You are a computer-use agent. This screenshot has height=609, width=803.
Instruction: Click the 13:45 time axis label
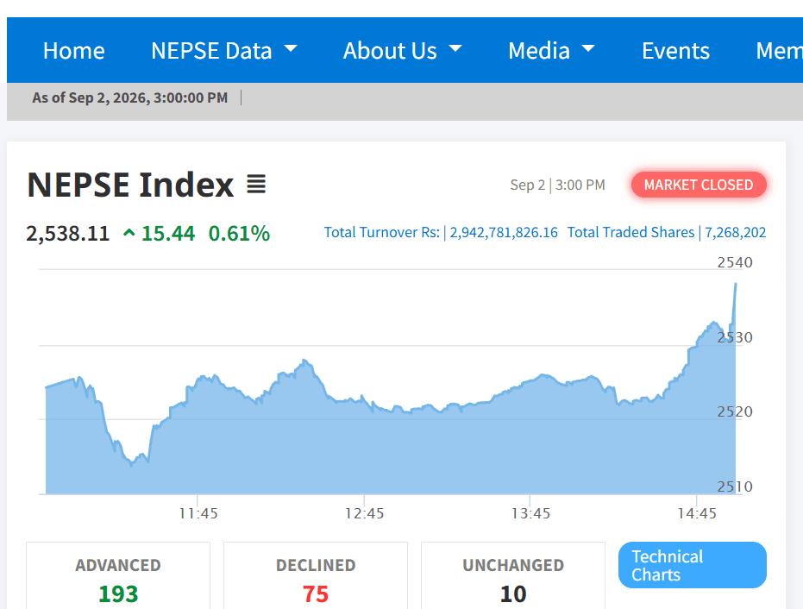point(530,513)
